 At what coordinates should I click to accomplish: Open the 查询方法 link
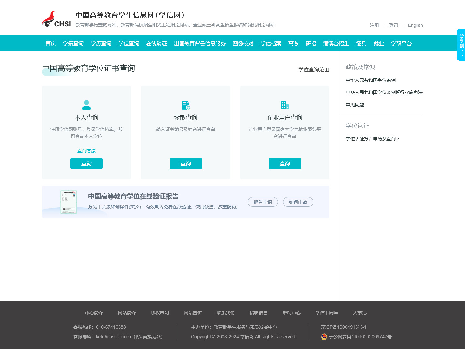coord(87,151)
